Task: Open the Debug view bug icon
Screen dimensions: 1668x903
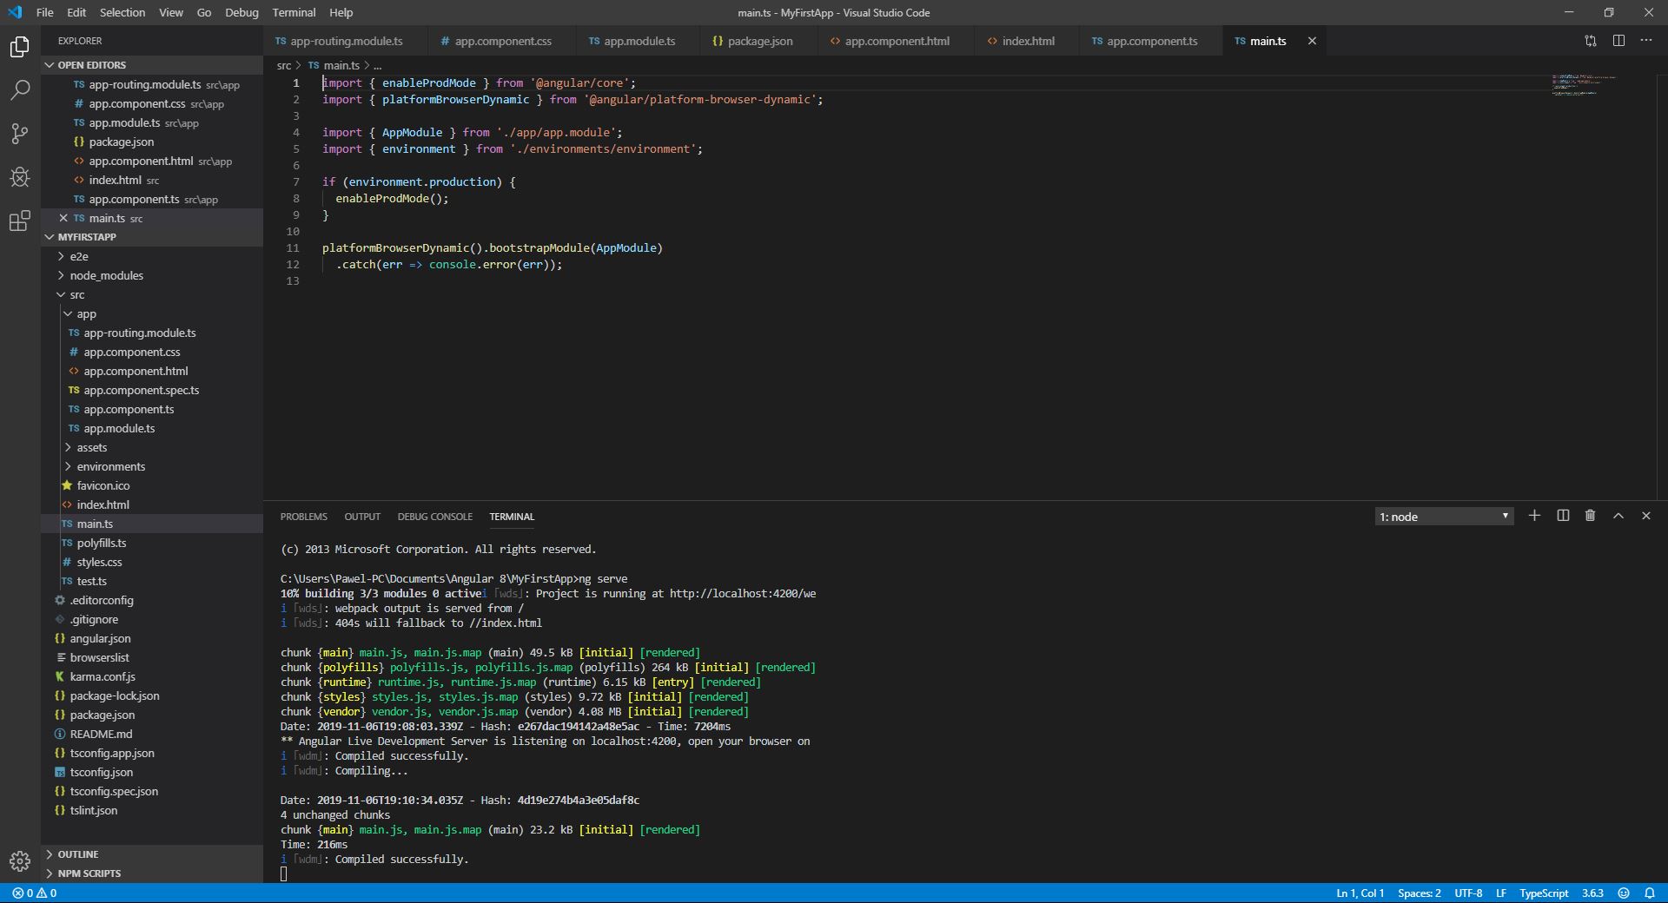Action: pyautogui.click(x=20, y=177)
